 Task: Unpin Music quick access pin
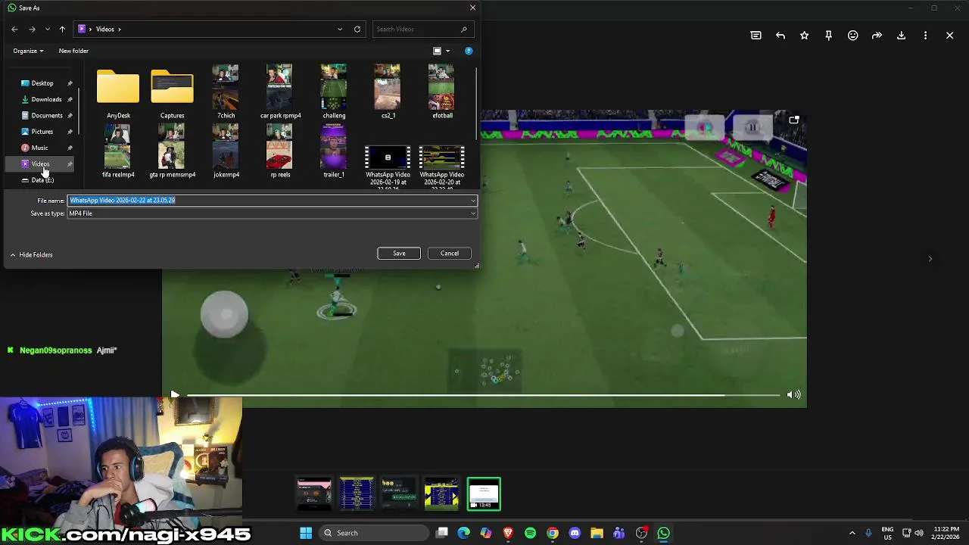[x=70, y=148]
